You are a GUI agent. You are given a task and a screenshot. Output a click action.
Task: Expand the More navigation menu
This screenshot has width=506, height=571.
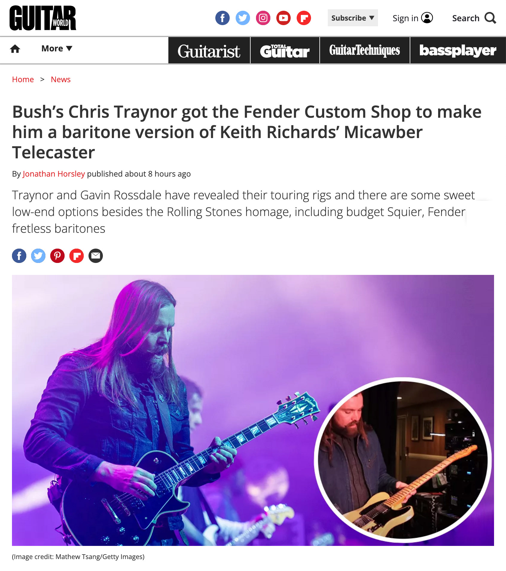[57, 48]
